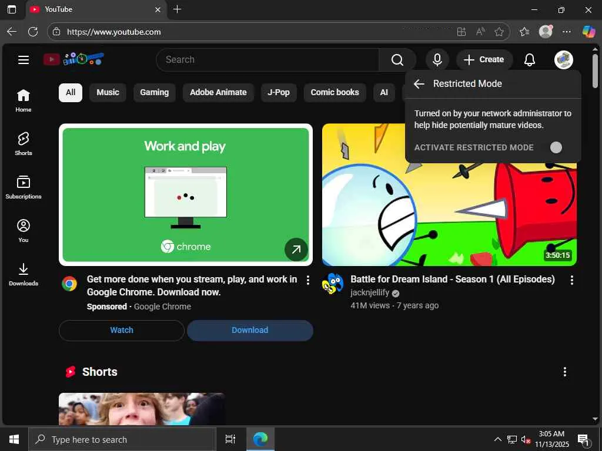The width and height of the screenshot is (602, 451).
Task: Add page to favorites star
Action: 499,32
